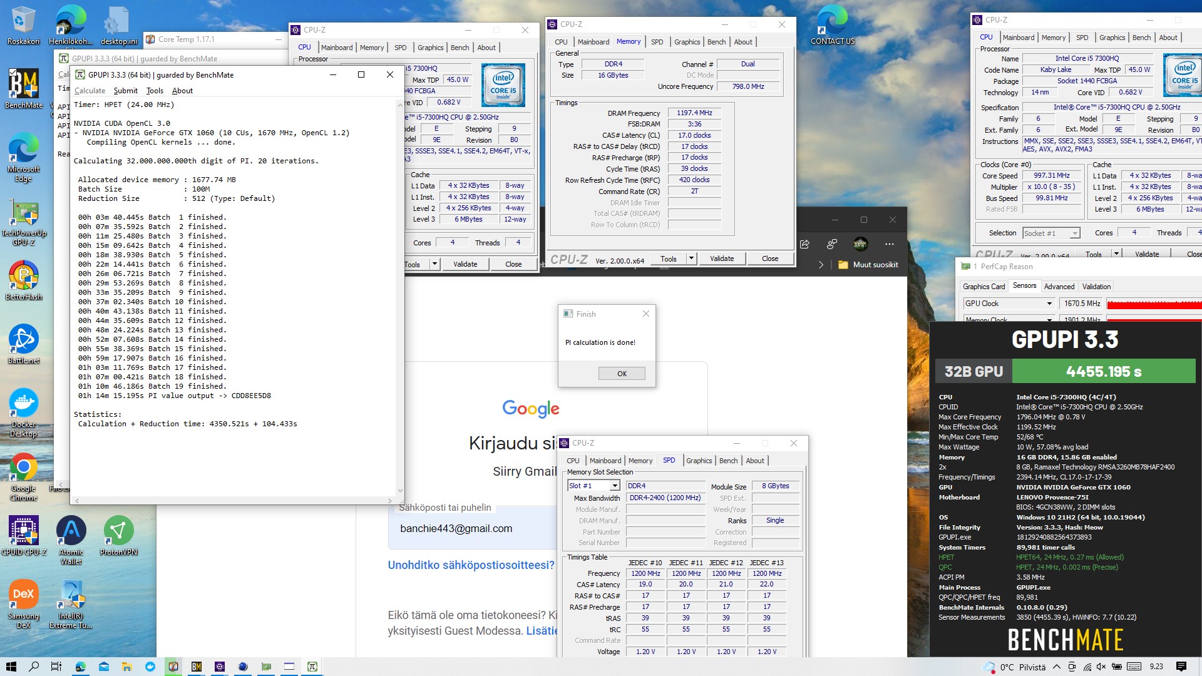Open GPU Clock sensor dropdown in GPU-Z
The image size is (1202, 676).
[x=1049, y=304]
